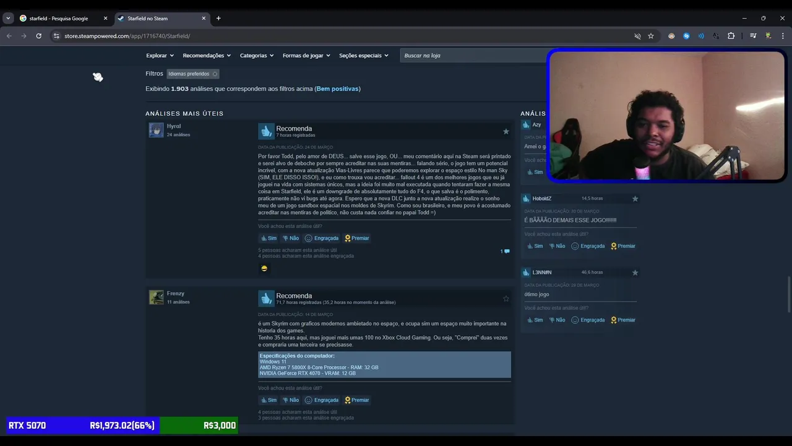
Task: Click the star icon on L3NN#N's review
Action: pyautogui.click(x=635, y=273)
